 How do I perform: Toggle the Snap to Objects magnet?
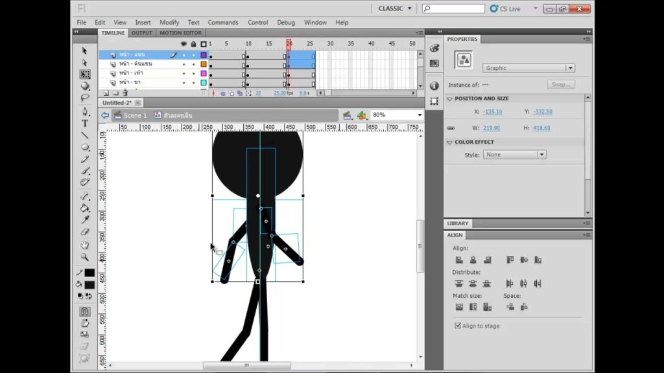pos(85,311)
